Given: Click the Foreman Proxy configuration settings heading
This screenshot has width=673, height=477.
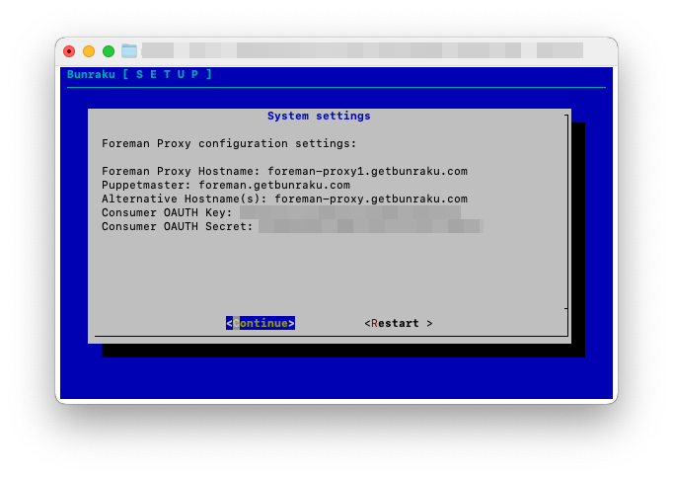Looking at the screenshot, I should 229,143.
